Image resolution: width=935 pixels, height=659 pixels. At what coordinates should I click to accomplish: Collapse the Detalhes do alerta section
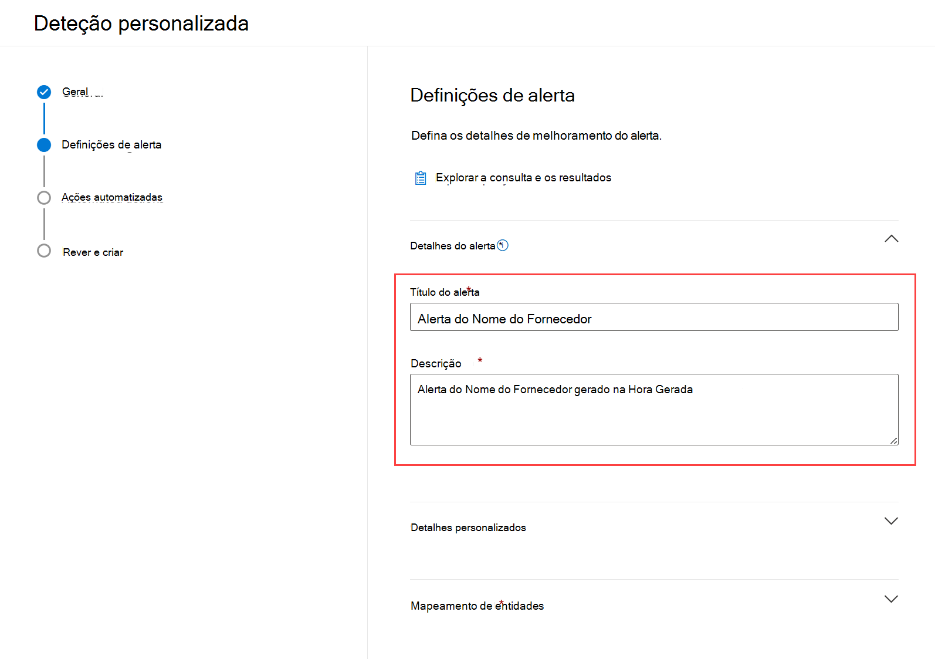click(891, 239)
